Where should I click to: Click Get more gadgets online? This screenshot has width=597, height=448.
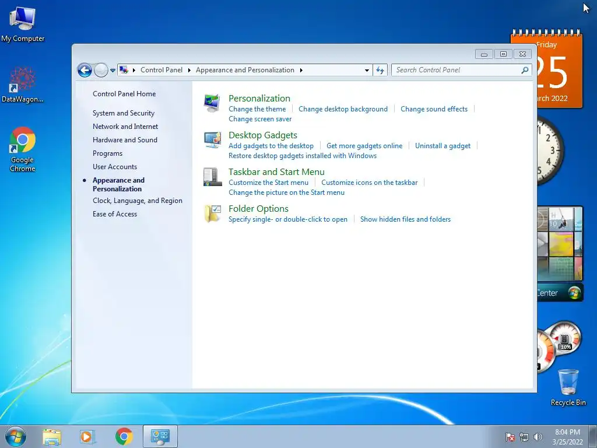click(364, 145)
